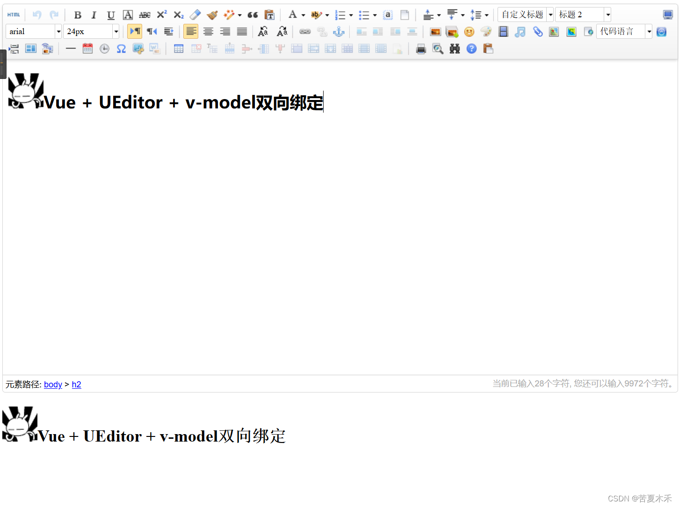Switch to HTML source mode

(14, 15)
